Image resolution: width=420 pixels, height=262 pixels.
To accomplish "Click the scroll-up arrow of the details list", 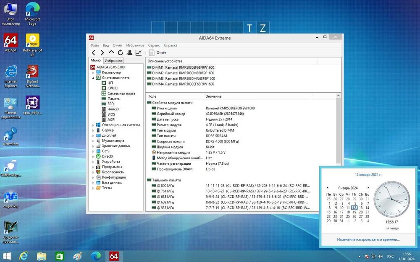I will [338, 96].
